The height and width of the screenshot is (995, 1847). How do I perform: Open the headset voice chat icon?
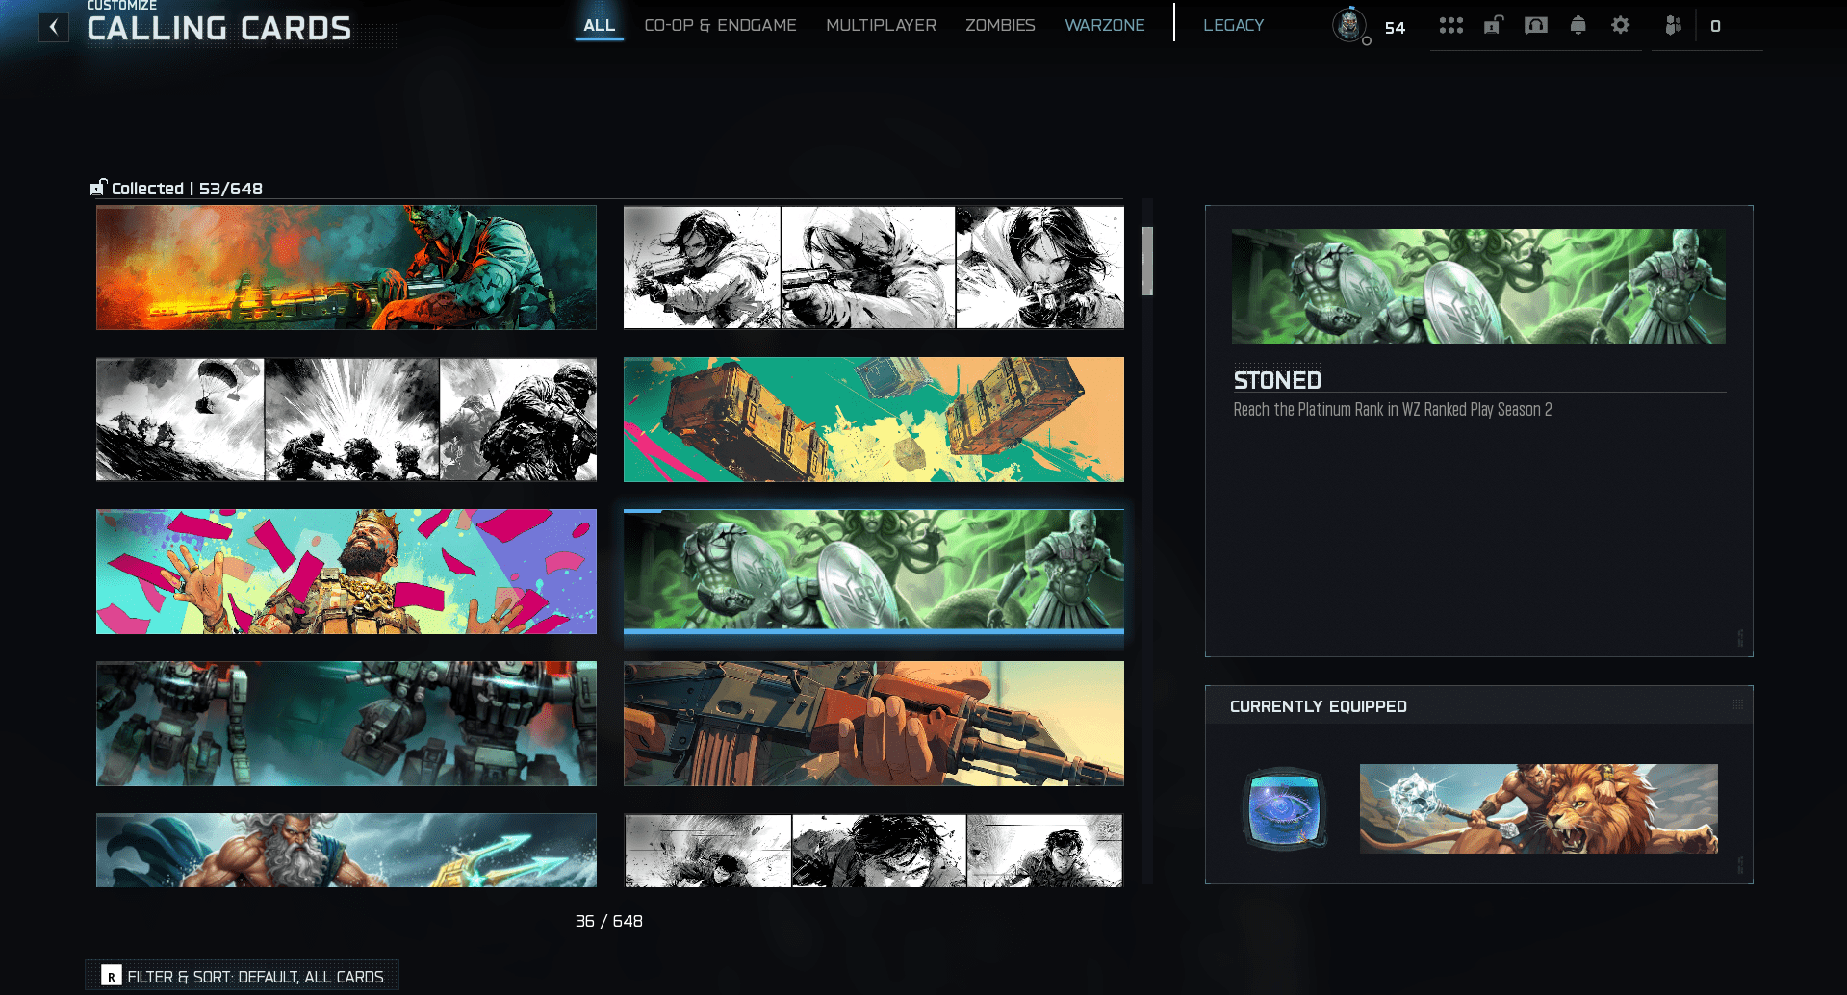click(1535, 26)
